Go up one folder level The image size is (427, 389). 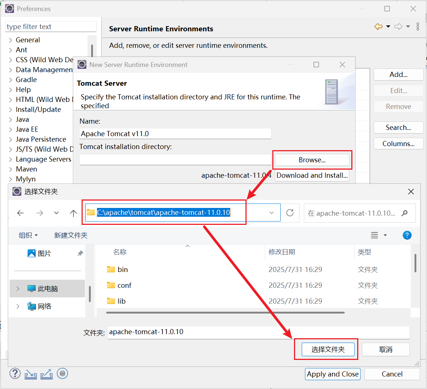point(73,213)
